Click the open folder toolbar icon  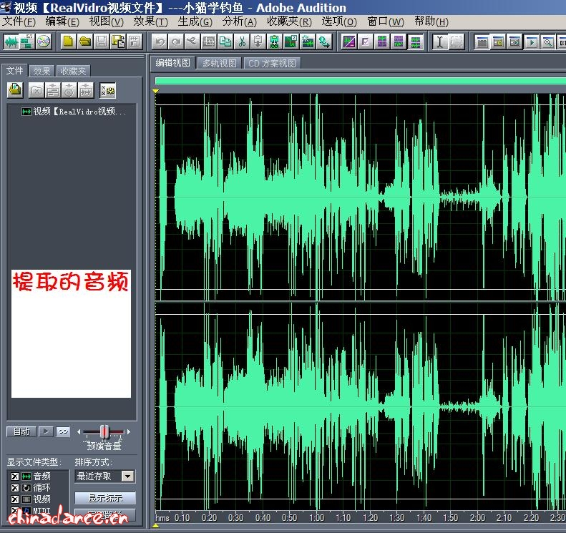[85, 41]
